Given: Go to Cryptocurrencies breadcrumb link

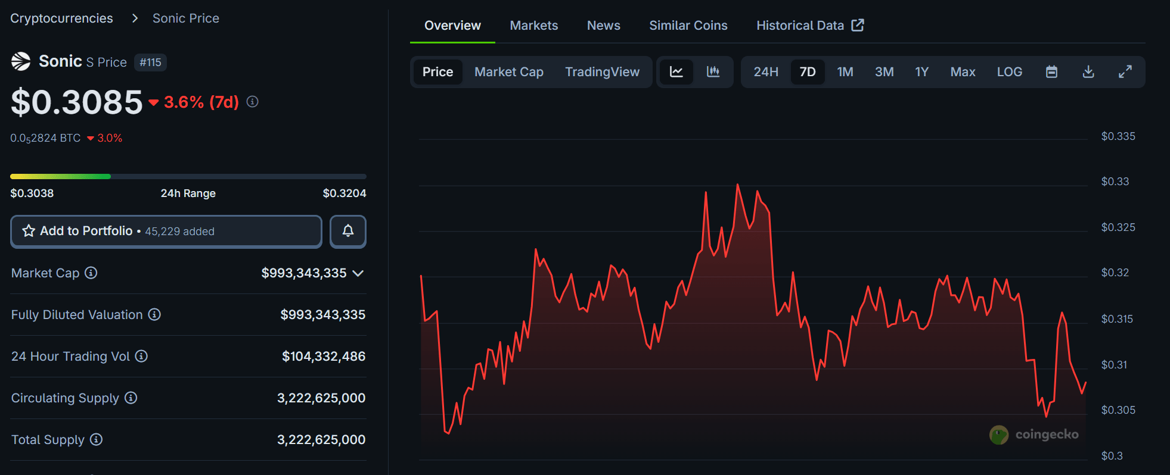Looking at the screenshot, I should coord(61,18).
